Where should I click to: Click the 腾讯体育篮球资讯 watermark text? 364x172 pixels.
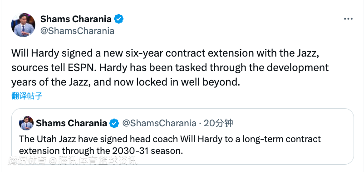click(x=97, y=161)
